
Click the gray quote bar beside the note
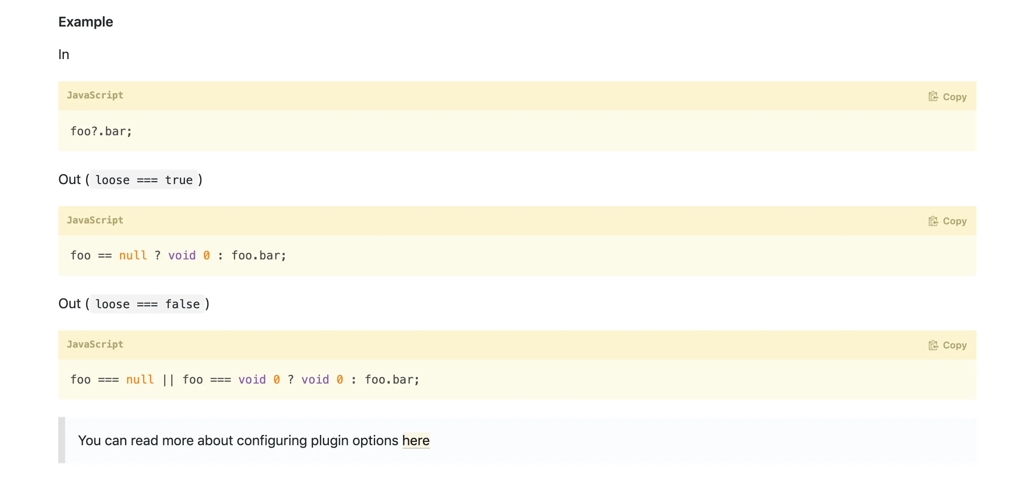(61, 440)
